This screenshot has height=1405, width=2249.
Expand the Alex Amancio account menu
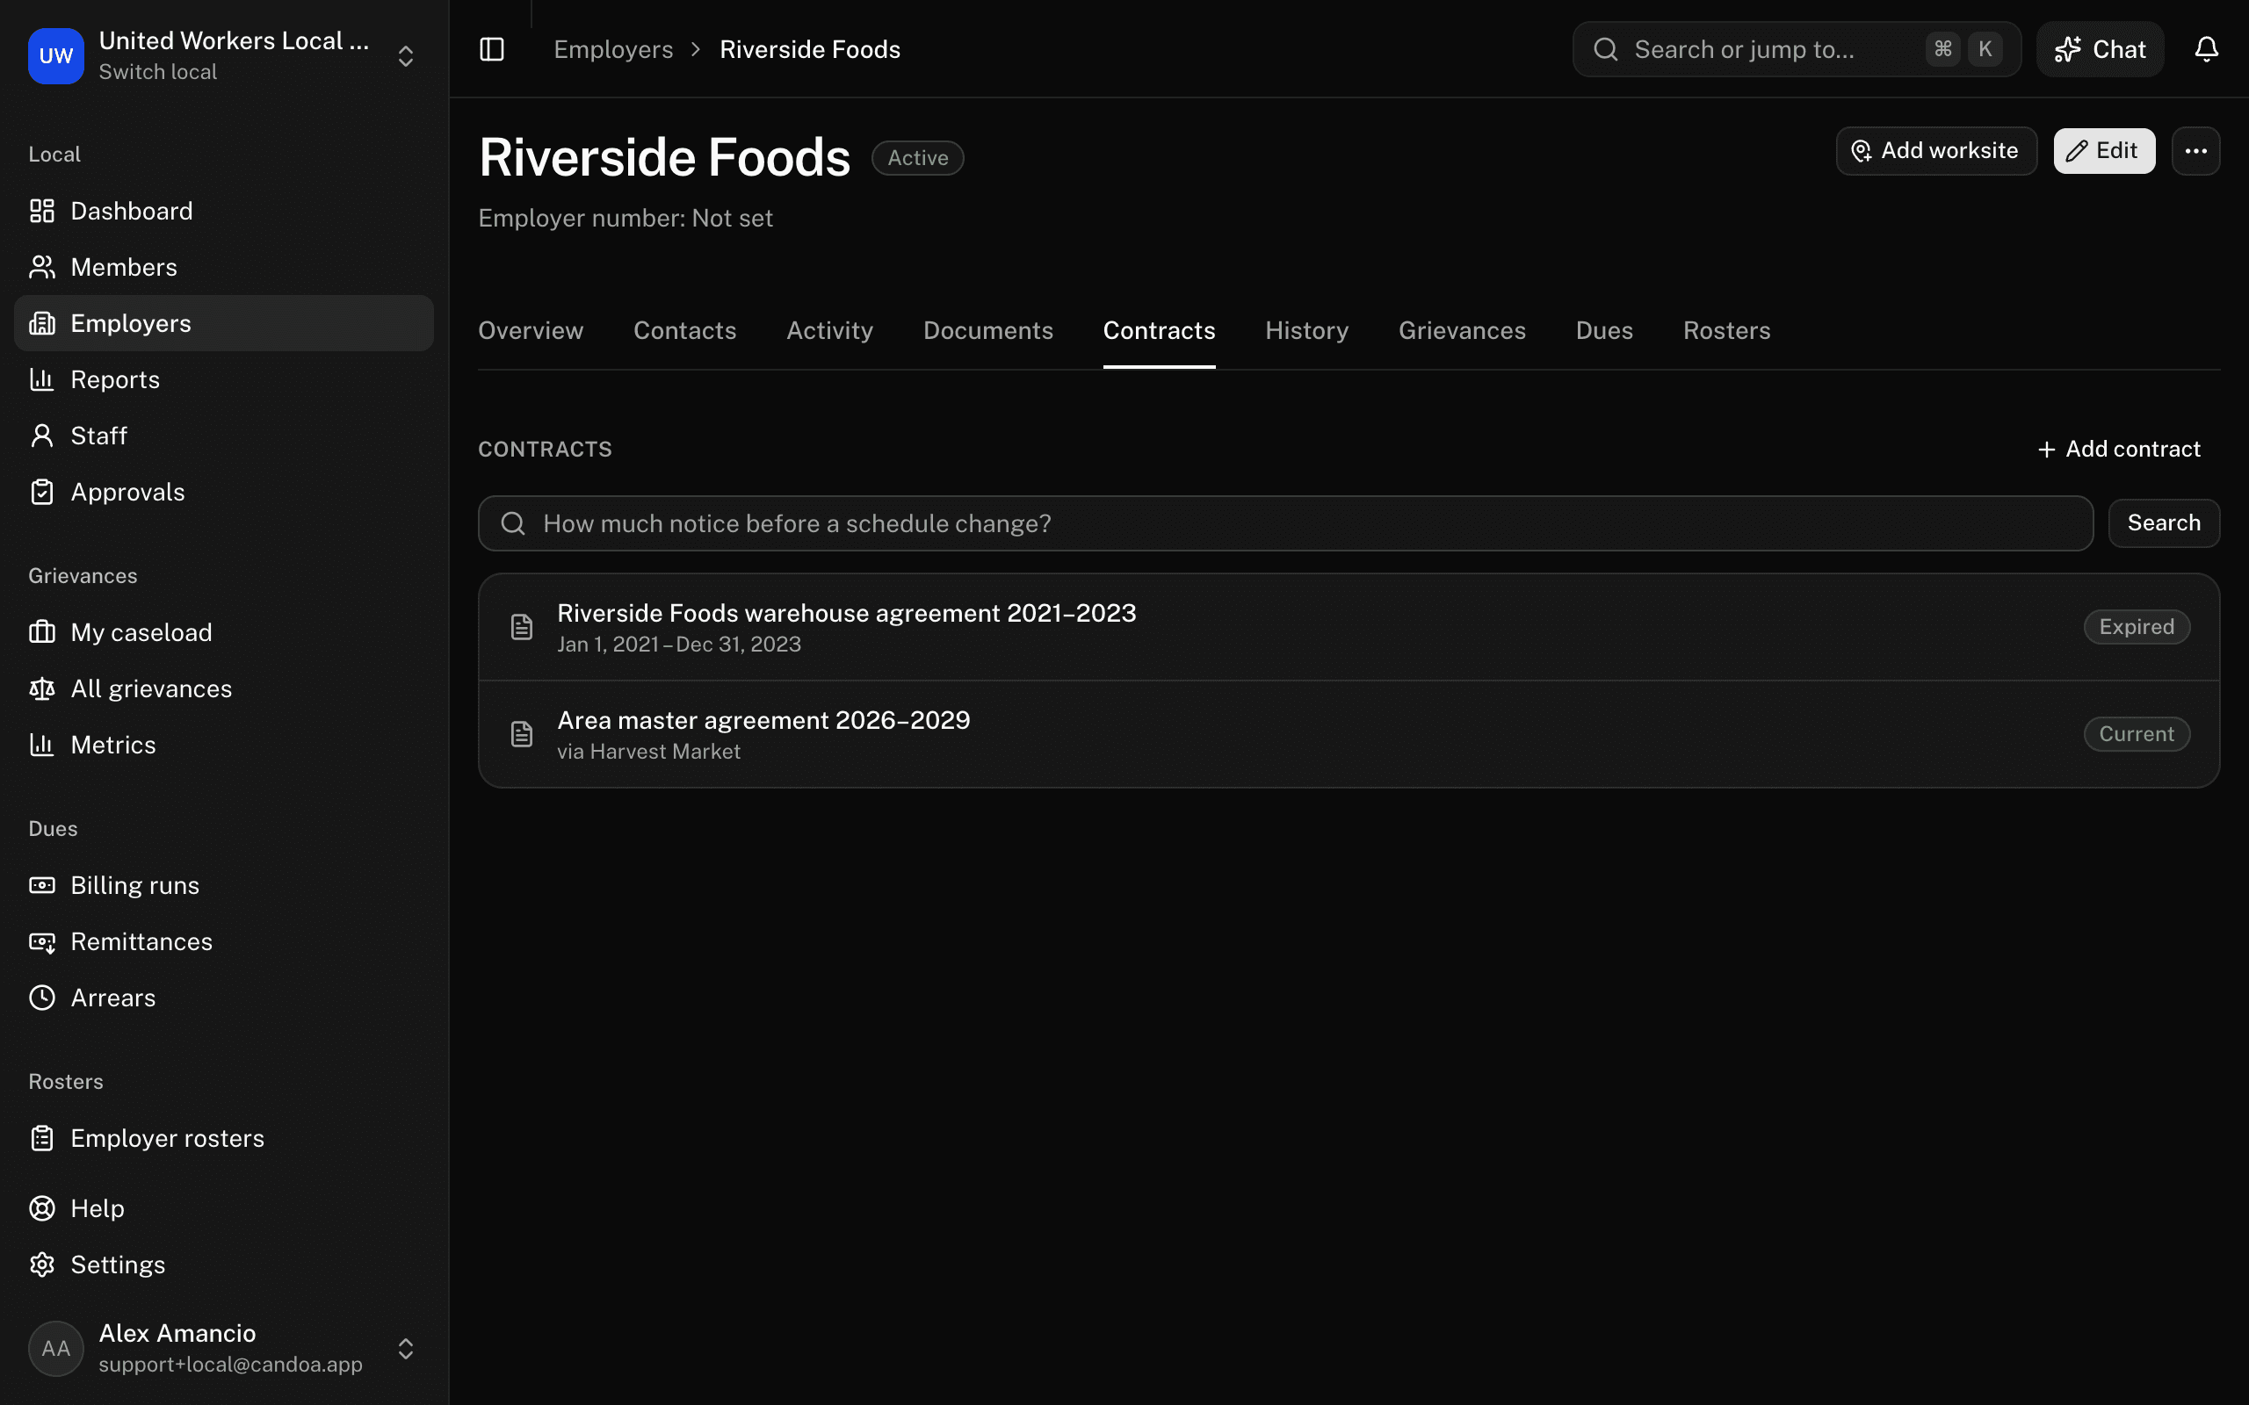point(405,1348)
